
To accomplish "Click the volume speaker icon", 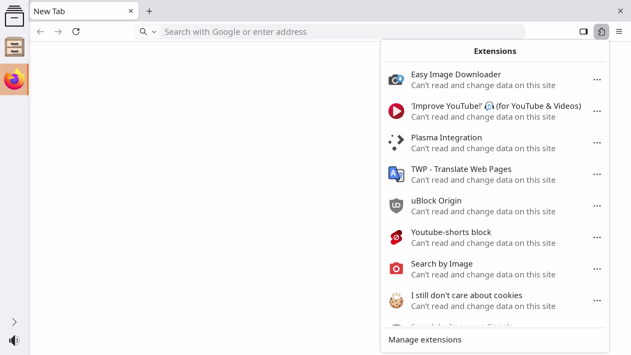I will [x=14, y=340].
